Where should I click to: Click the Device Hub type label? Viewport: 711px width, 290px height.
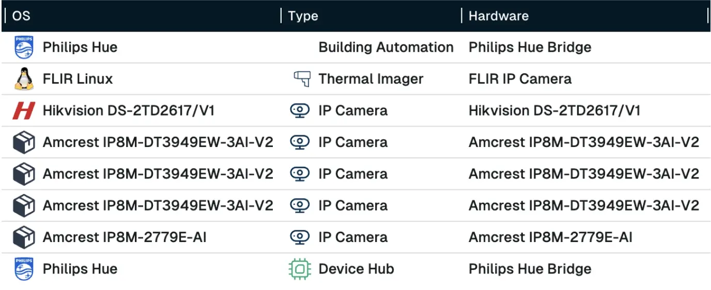(356, 269)
